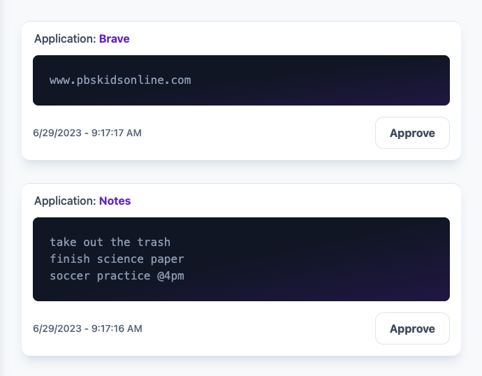Click the '@4pm' text in the notes
Viewport: 482px width, 376px height.
(x=170, y=276)
